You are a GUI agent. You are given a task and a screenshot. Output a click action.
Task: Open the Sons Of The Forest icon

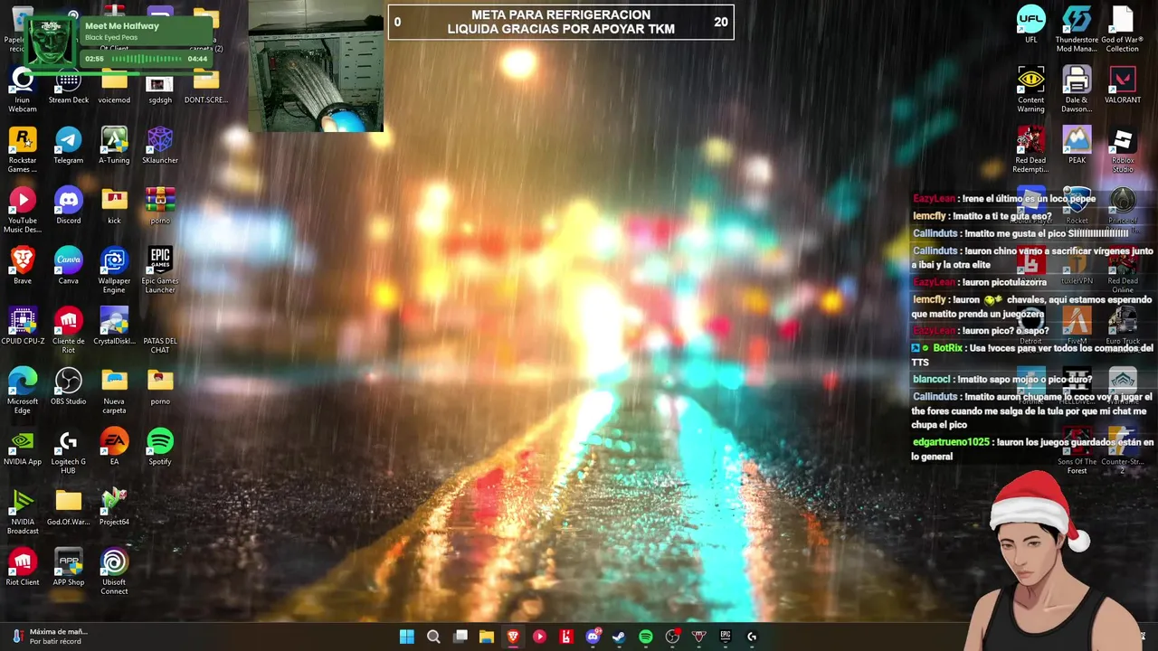tap(1077, 451)
